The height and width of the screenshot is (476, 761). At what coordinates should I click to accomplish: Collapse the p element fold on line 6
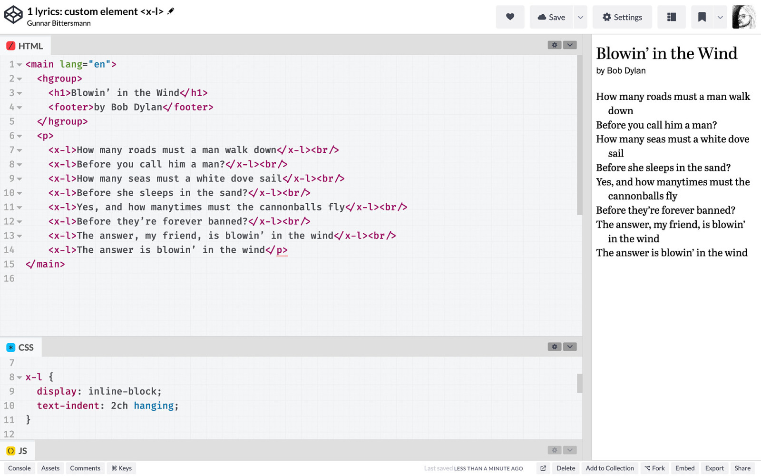pos(20,136)
